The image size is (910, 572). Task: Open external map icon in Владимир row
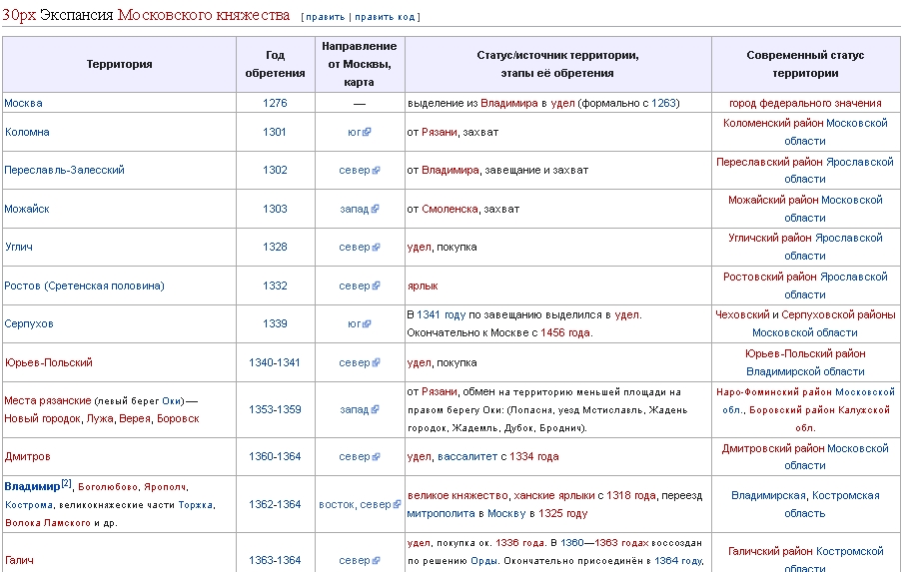[x=397, y=505]
